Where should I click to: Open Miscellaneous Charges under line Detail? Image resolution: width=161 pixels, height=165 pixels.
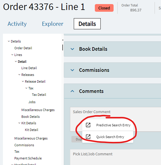pyautogui.click(x=38, y=110)
